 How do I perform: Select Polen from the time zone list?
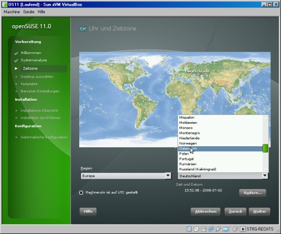tap(220, 154)
